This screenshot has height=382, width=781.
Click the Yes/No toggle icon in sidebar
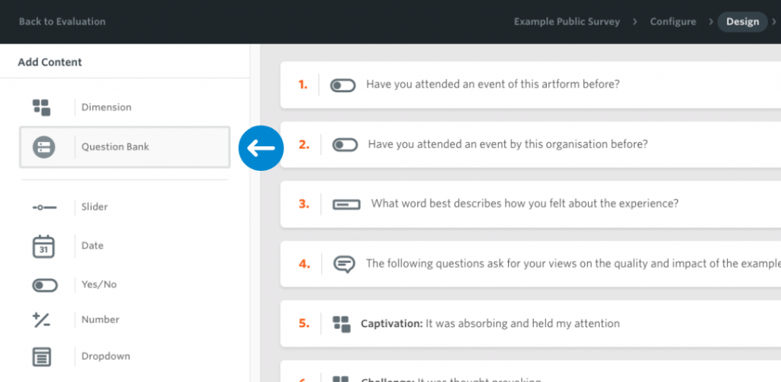(x=45, y=285)
